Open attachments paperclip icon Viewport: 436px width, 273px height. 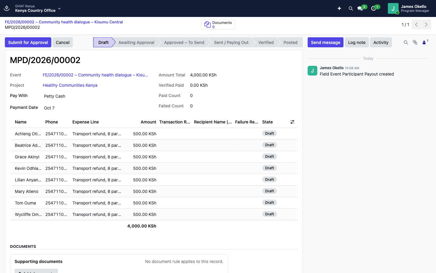(x=415, y=42)
